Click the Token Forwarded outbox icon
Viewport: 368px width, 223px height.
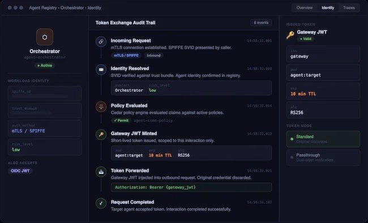click(101, 172)
